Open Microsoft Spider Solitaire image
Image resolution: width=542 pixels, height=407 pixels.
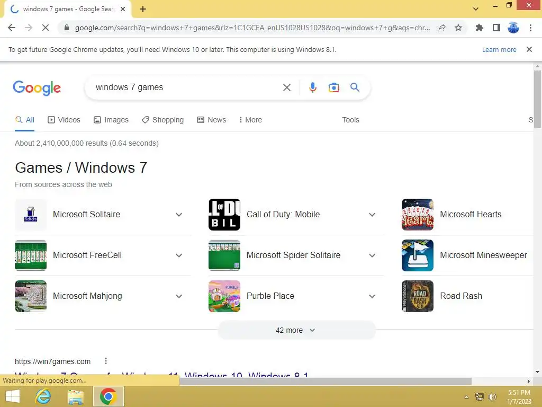(224, 255)
